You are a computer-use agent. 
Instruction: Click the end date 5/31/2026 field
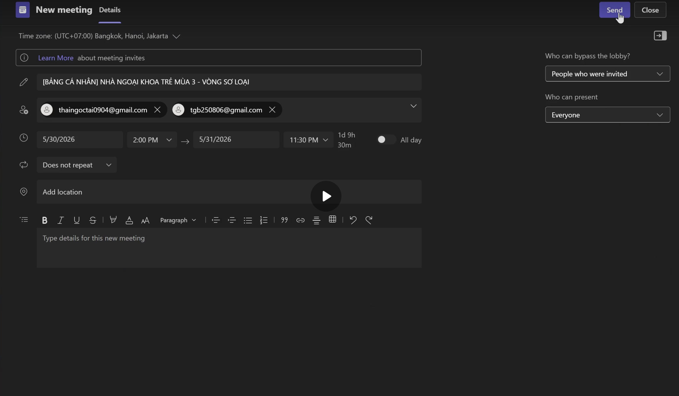pos(236,140)
